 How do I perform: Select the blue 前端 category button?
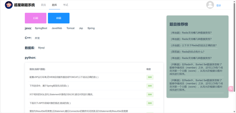tap(59, 18)
